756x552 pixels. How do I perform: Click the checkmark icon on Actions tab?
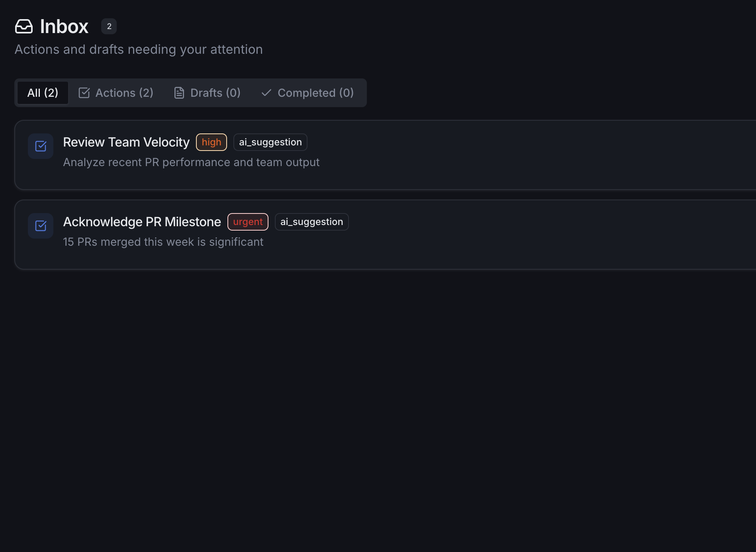coord(84,92)
